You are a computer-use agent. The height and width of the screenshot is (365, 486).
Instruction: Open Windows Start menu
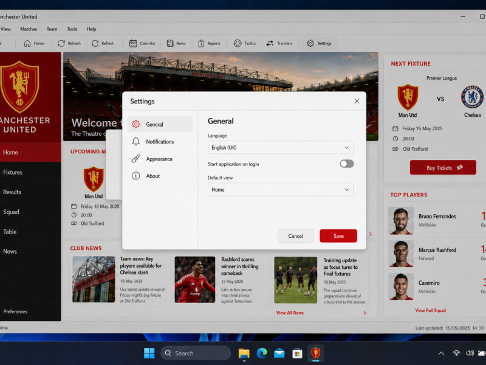(149, 353)
